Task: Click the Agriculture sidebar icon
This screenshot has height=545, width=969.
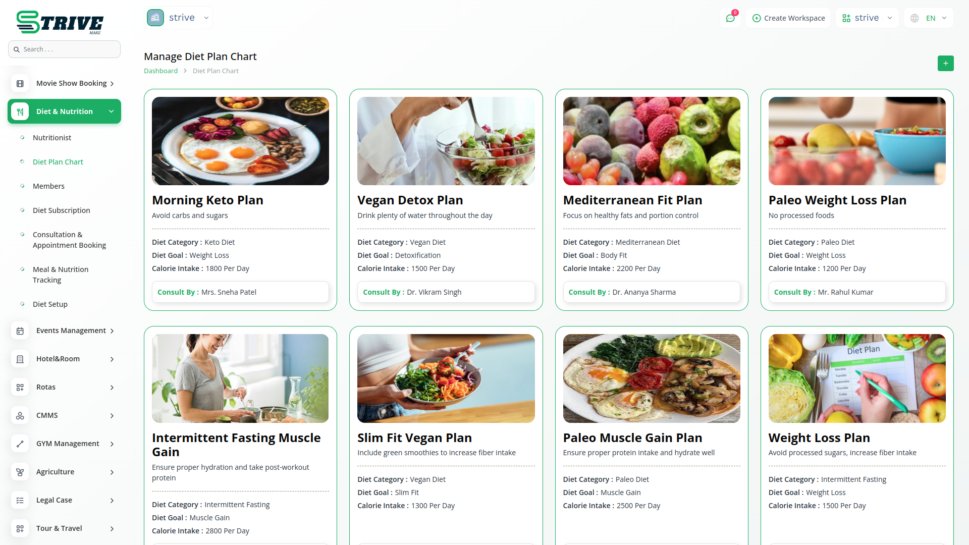Action: click(20, 472)
